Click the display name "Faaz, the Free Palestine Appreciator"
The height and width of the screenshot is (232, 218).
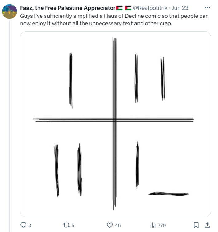[x=67, y=8]
